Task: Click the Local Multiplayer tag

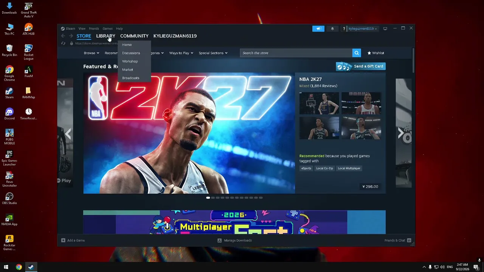Action: (x=349, y=168)
